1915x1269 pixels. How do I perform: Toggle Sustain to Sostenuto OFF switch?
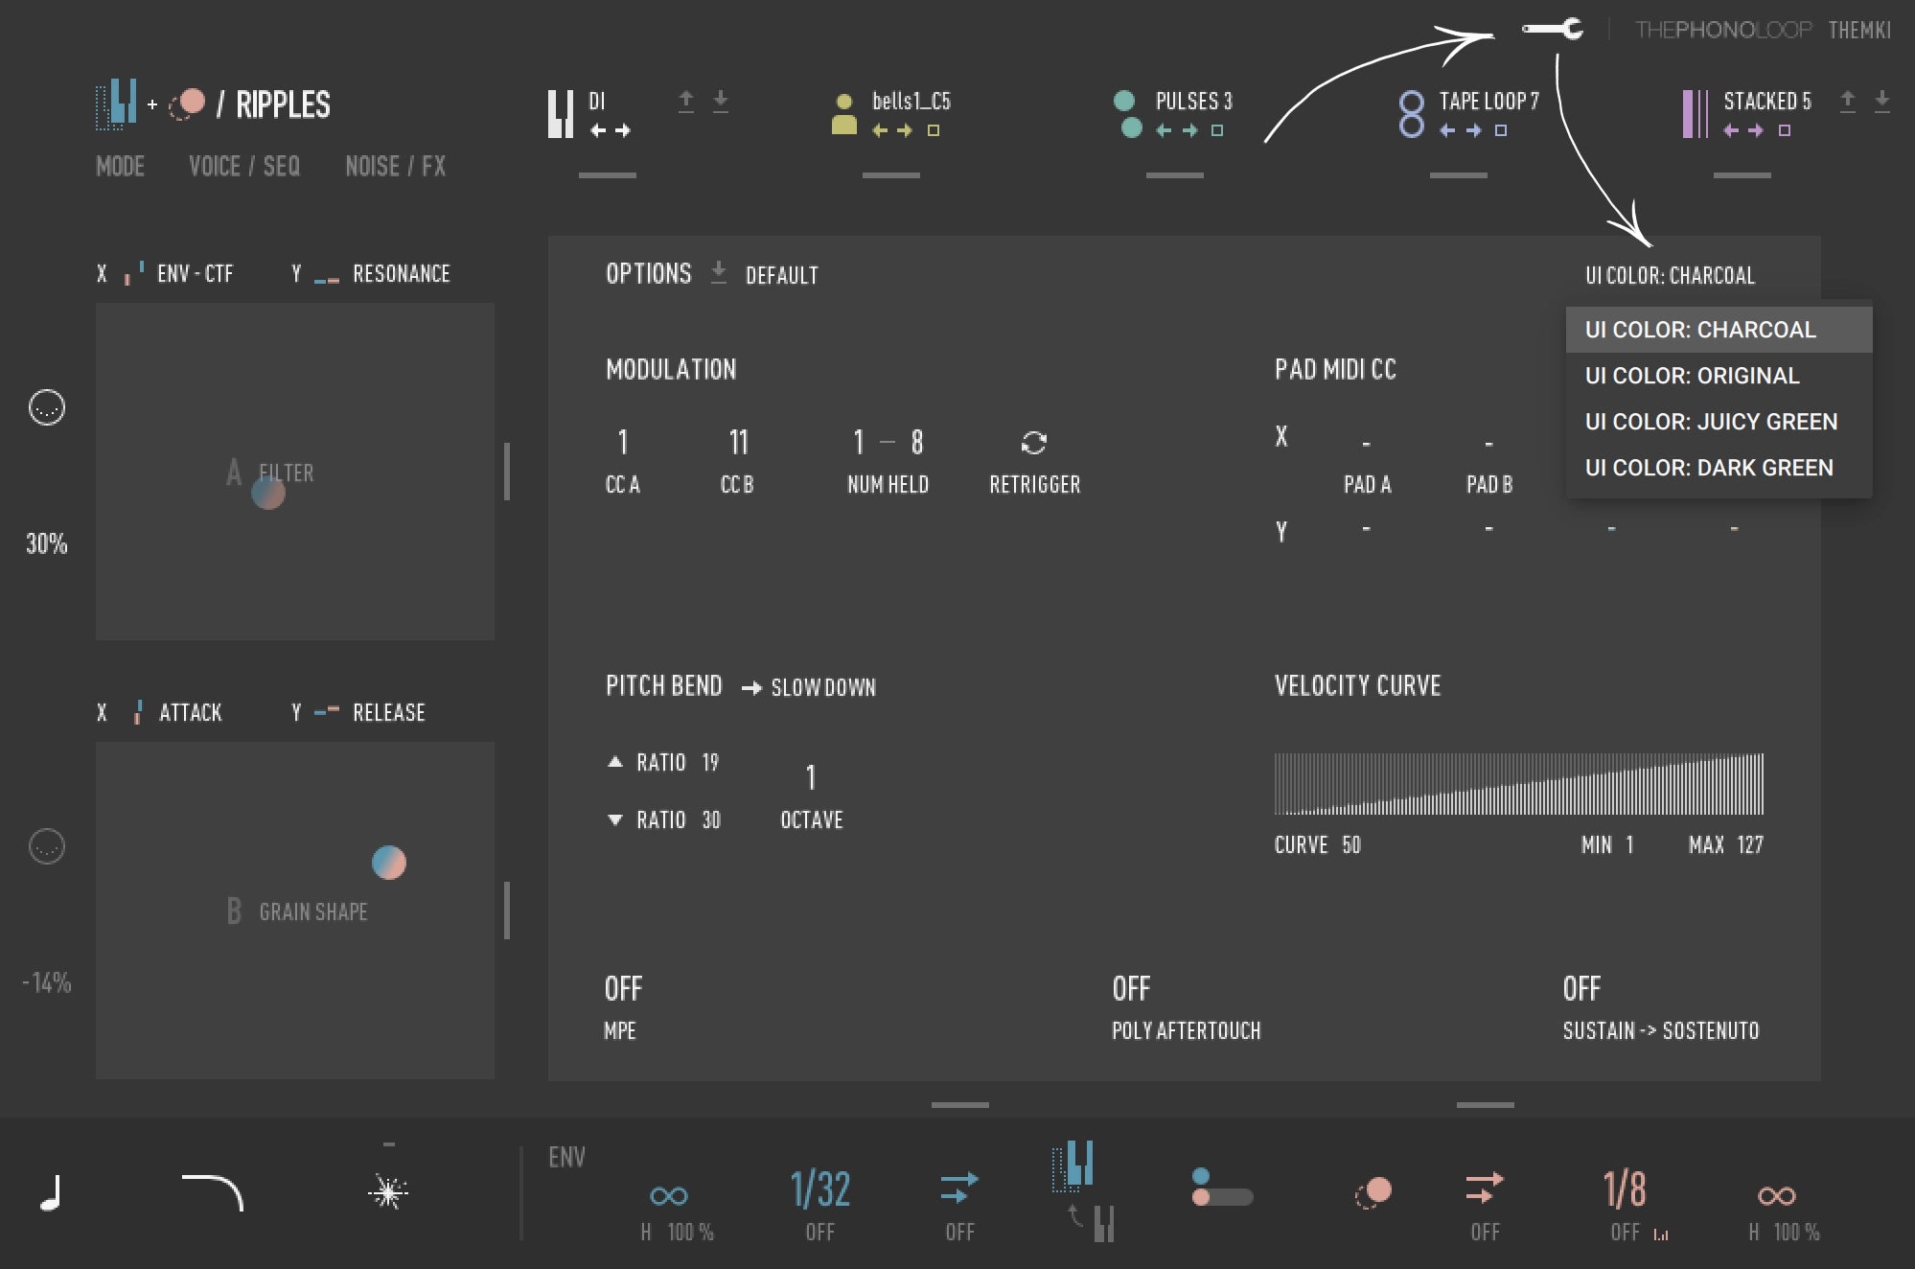click(x=1581, y=989)
